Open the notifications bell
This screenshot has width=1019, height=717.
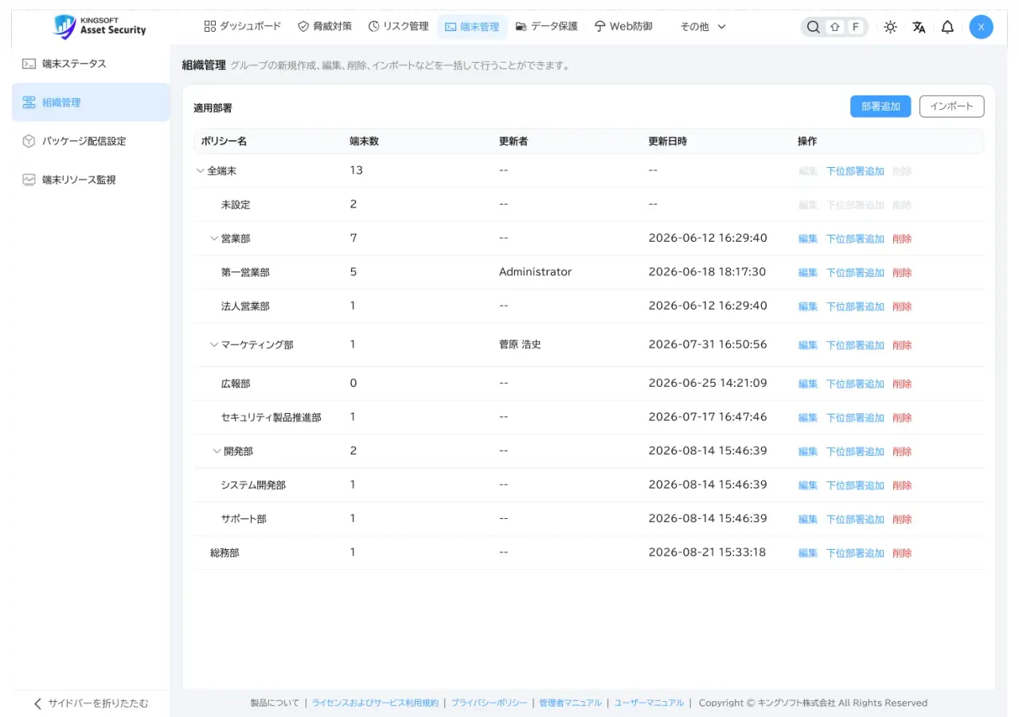pyautogui.click(x=947, y=26)
